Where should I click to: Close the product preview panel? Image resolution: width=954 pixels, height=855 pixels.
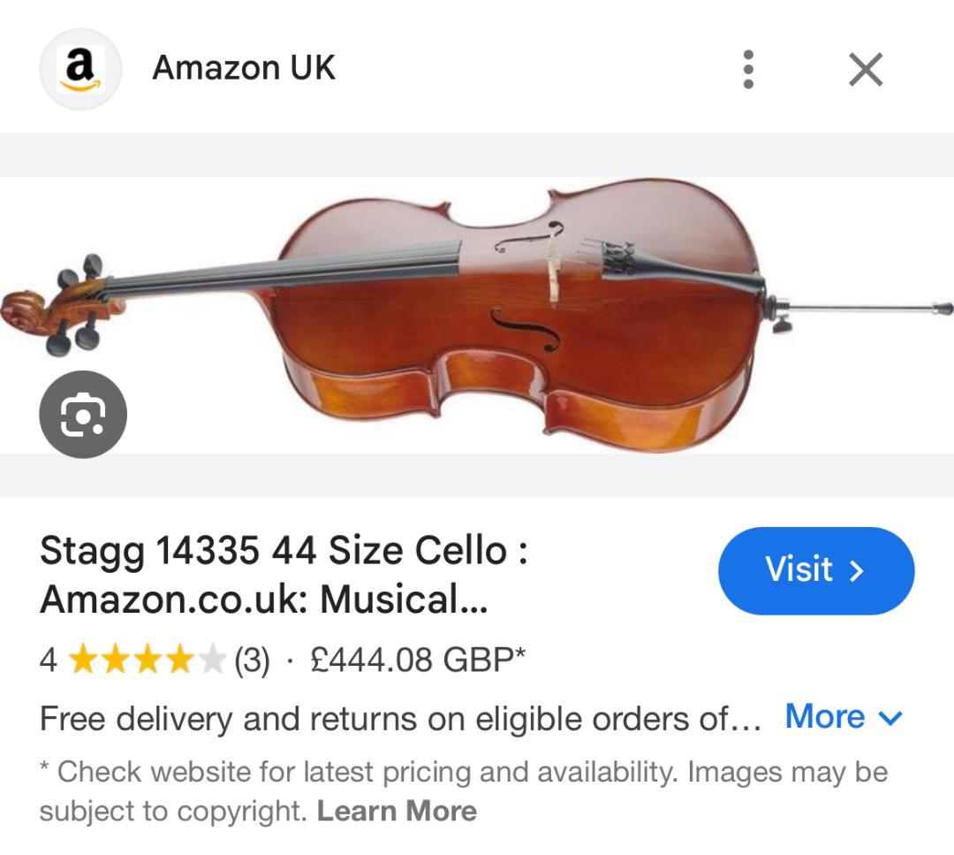tap(865, 69)
